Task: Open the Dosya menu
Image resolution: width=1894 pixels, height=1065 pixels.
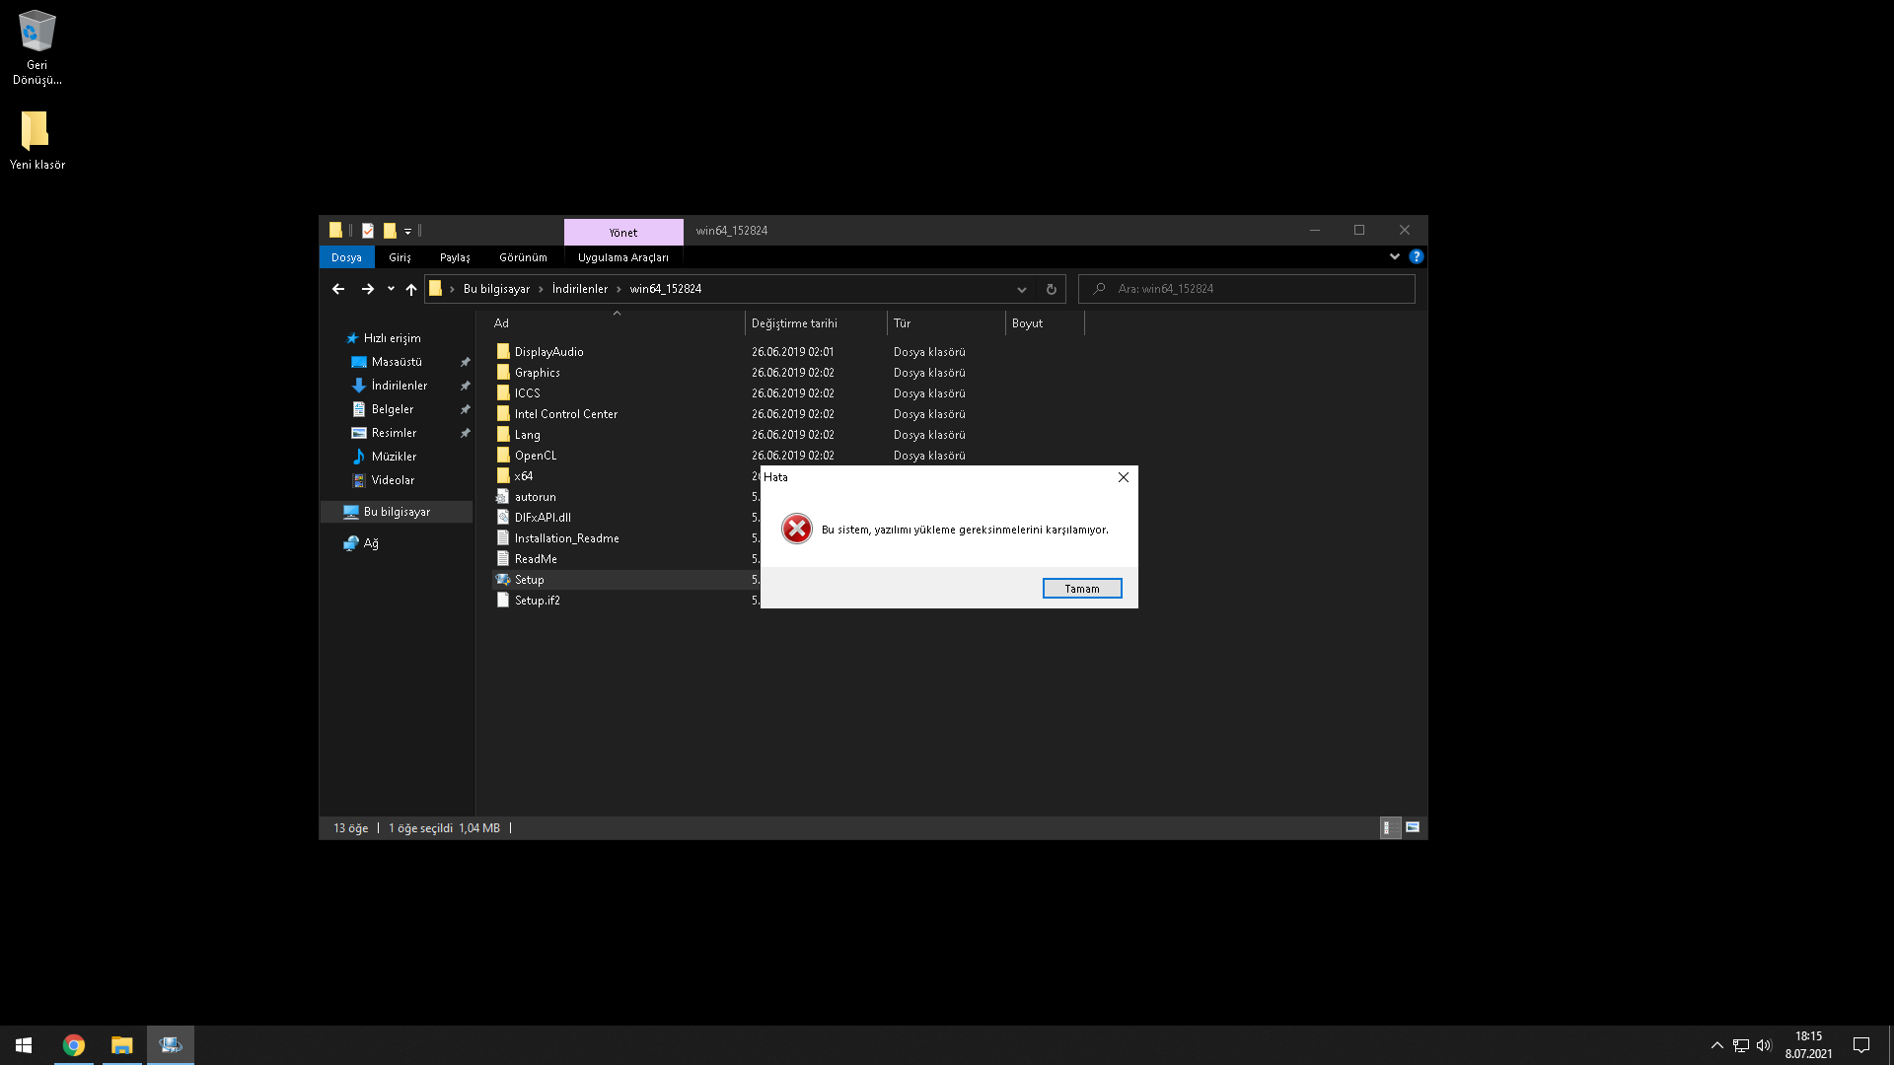Action: 346,257
